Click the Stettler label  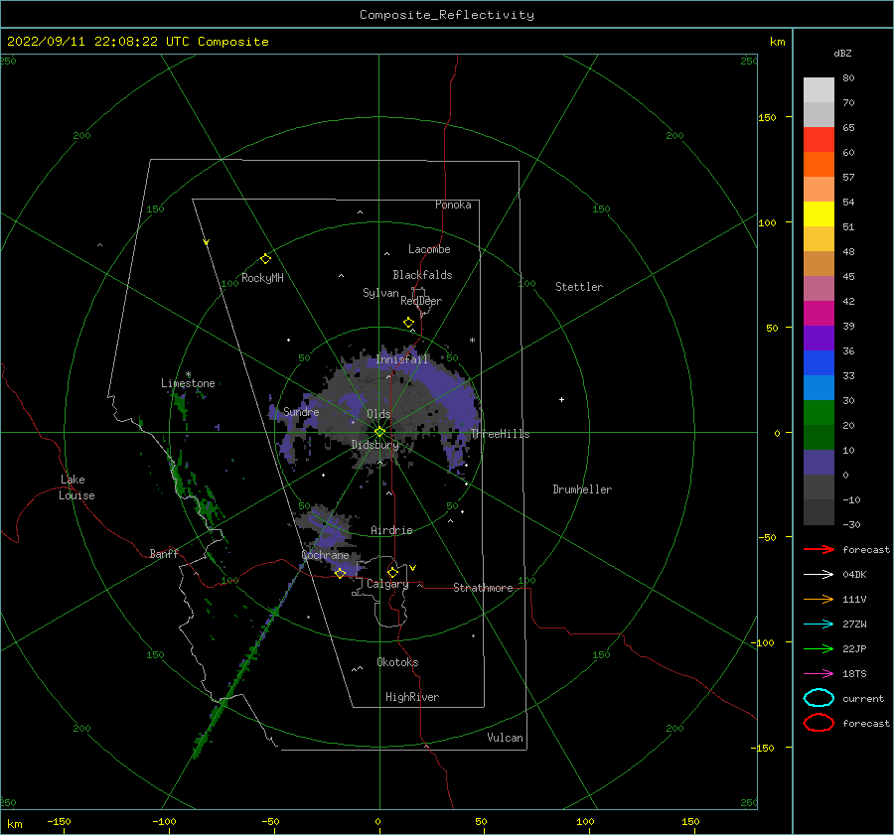pyautogui.click(x=579, y=287)
